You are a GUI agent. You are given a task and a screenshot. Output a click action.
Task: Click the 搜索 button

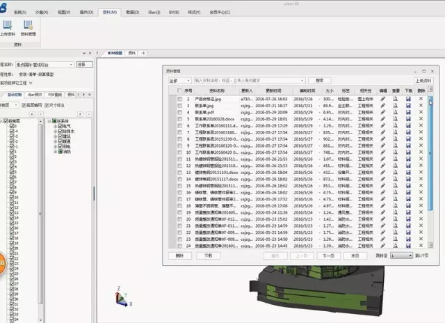point(319,81)
